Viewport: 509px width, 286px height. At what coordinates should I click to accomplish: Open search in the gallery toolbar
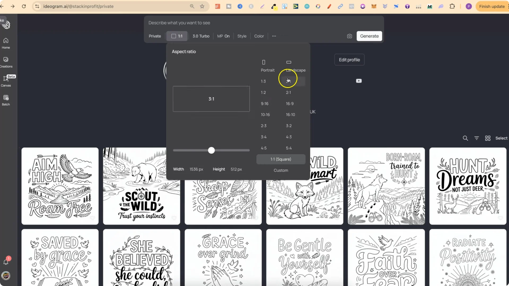[x=465, y=138]
